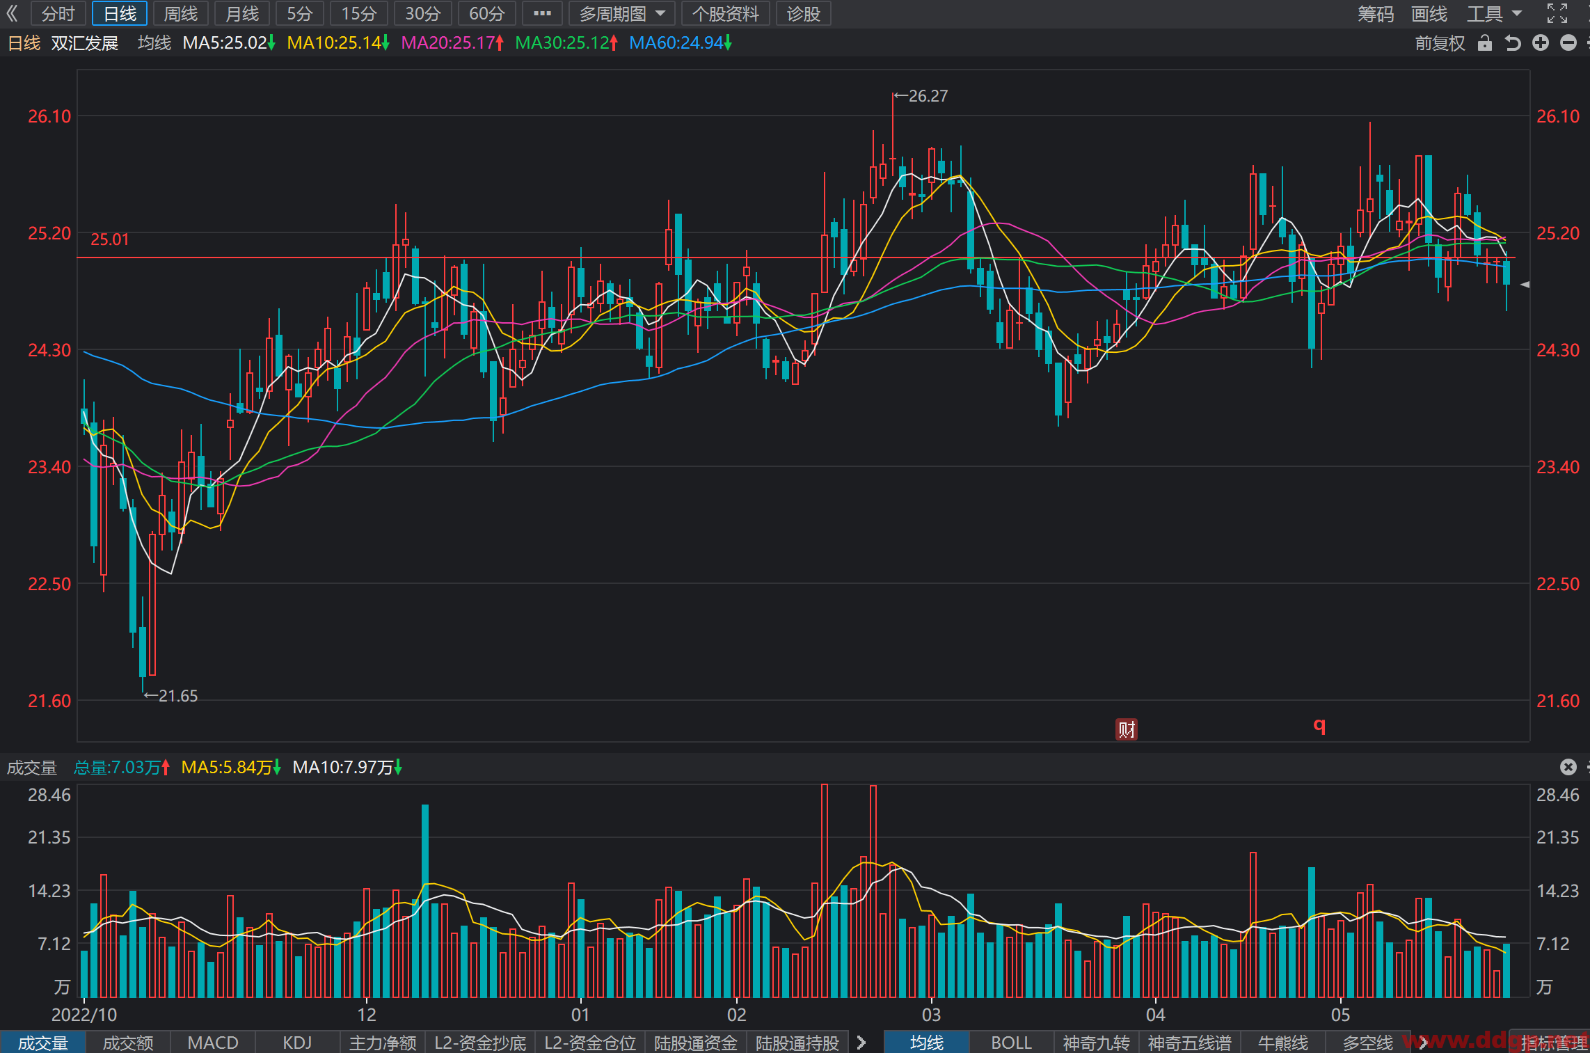Expand more indicator tabs with right chevron
1590x1053 pixels.
(861, 1043)
